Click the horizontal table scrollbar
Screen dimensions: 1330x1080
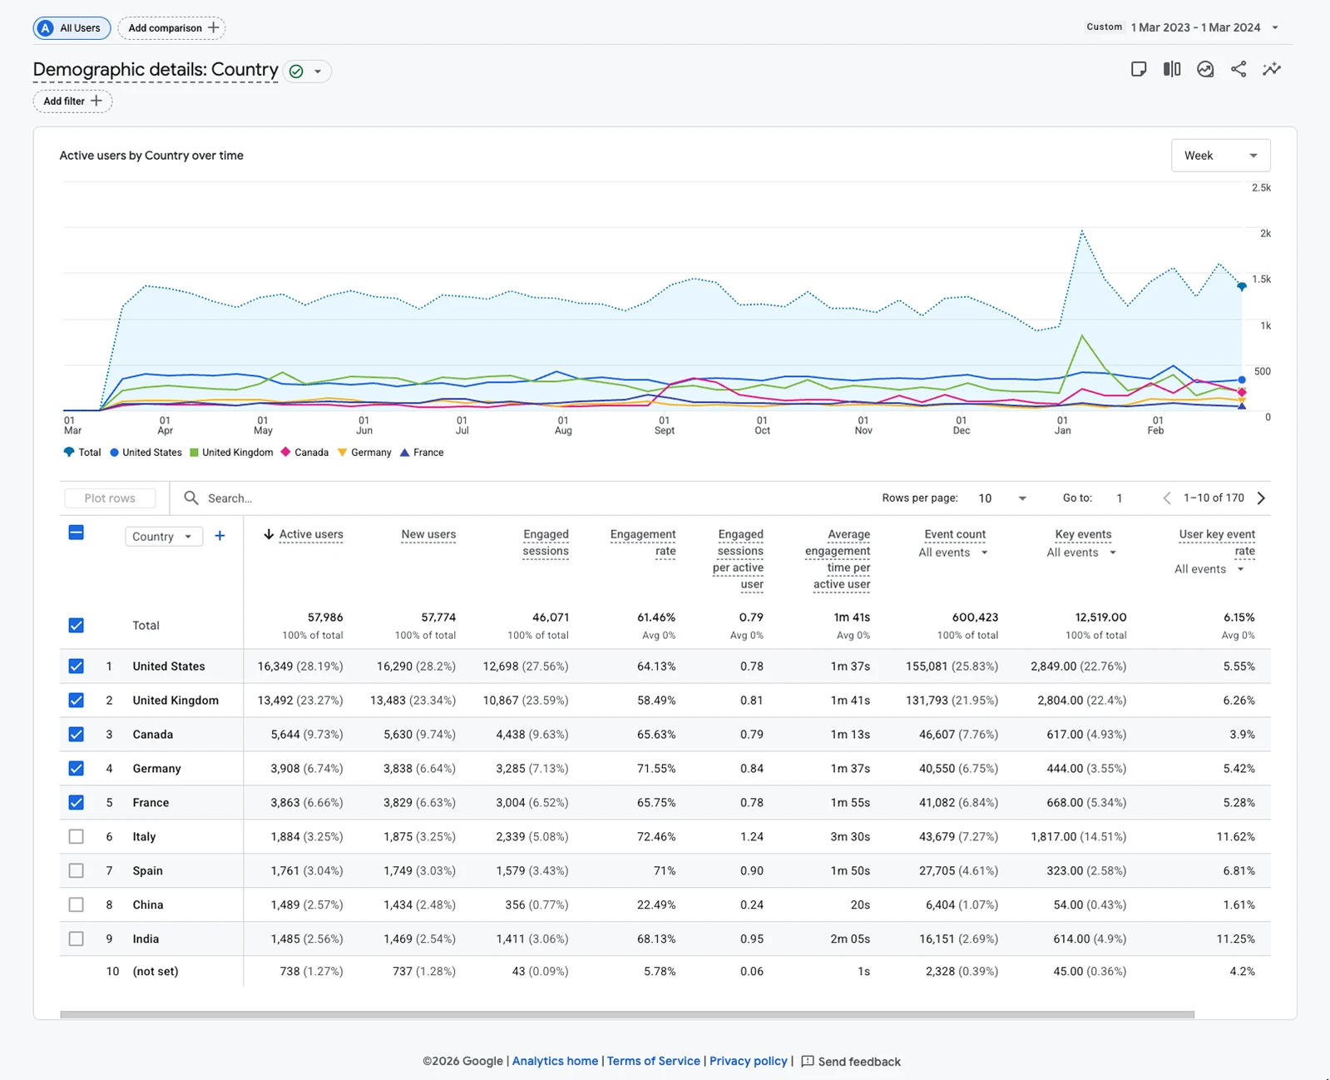(627, 1014)
